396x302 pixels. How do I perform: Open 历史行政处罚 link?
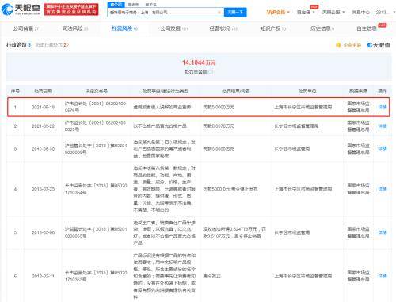click(x=52, y=45)
